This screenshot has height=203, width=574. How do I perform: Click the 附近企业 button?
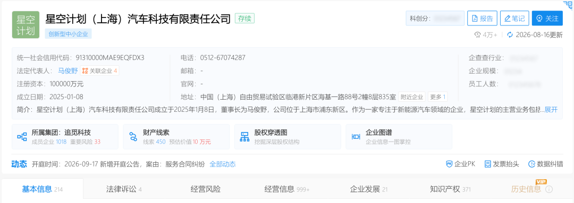412,97
